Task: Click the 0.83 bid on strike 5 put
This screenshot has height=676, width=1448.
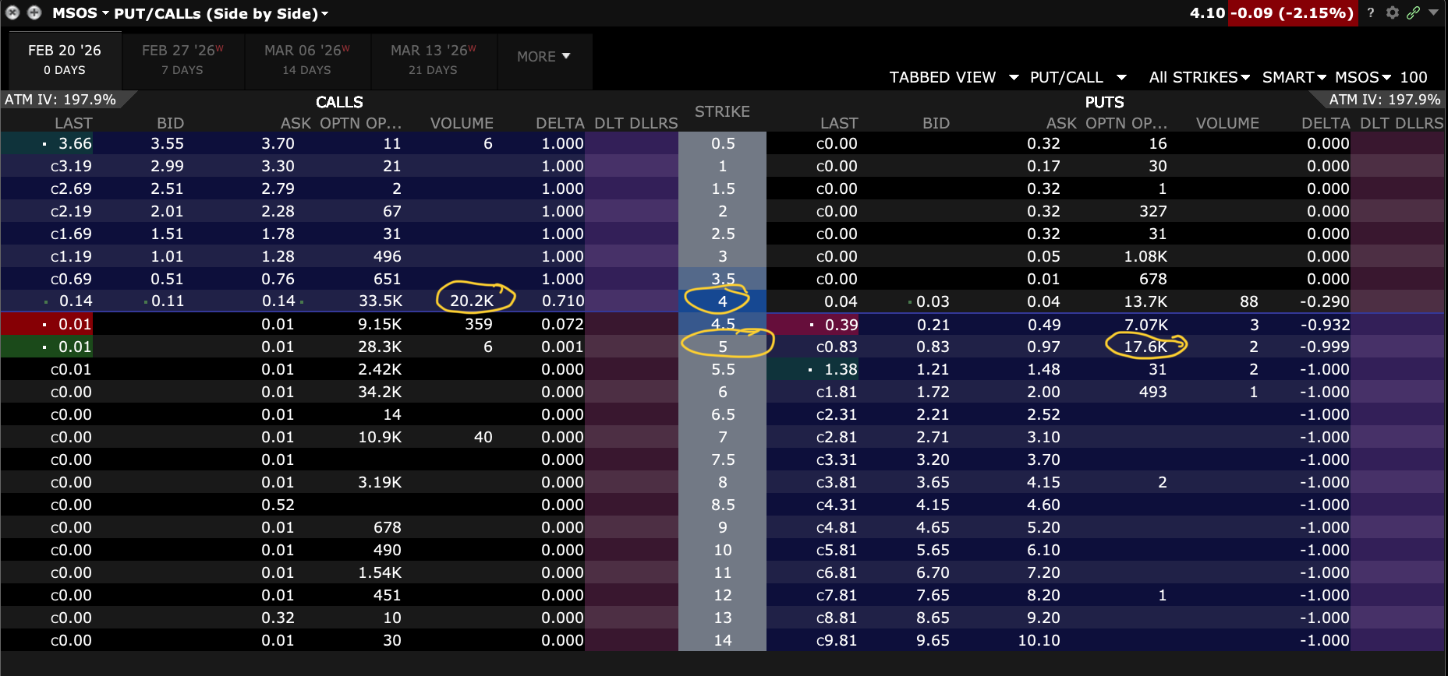Action: (x=933, y=347)
